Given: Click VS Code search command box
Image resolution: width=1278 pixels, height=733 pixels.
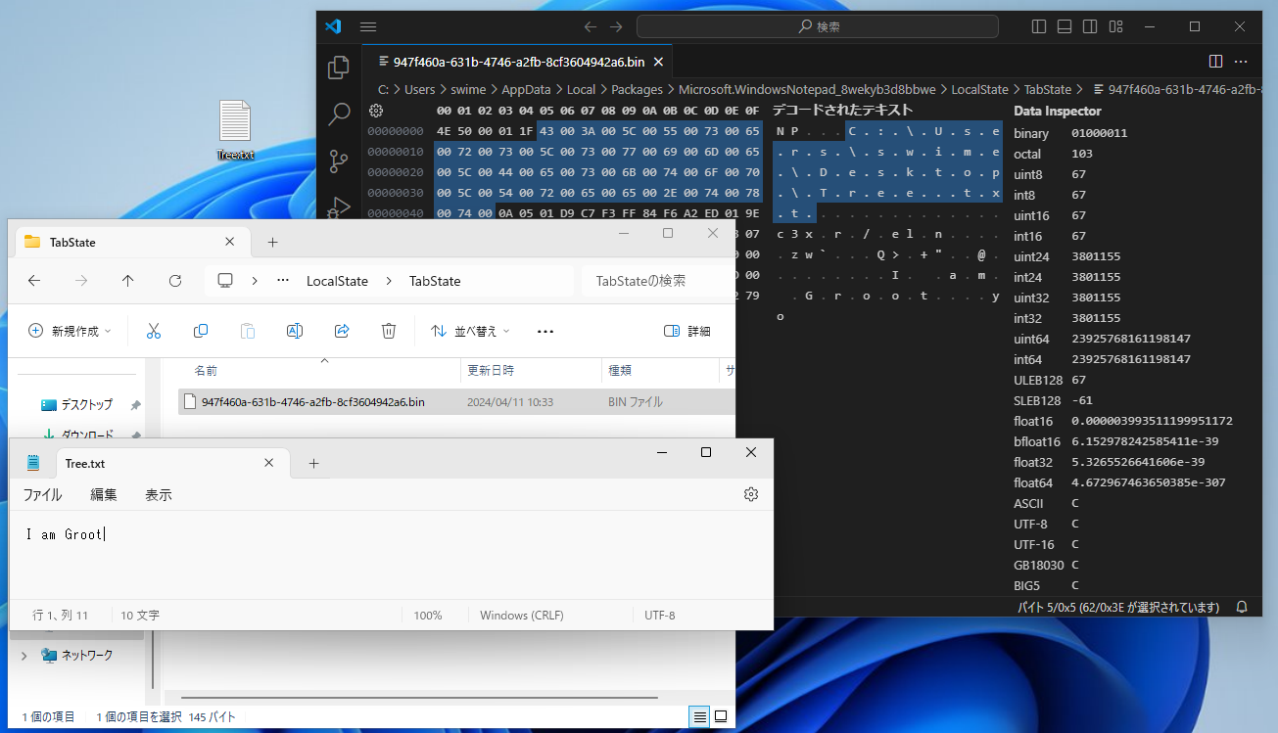Looking at the screenshot, I should click(819, 26).
